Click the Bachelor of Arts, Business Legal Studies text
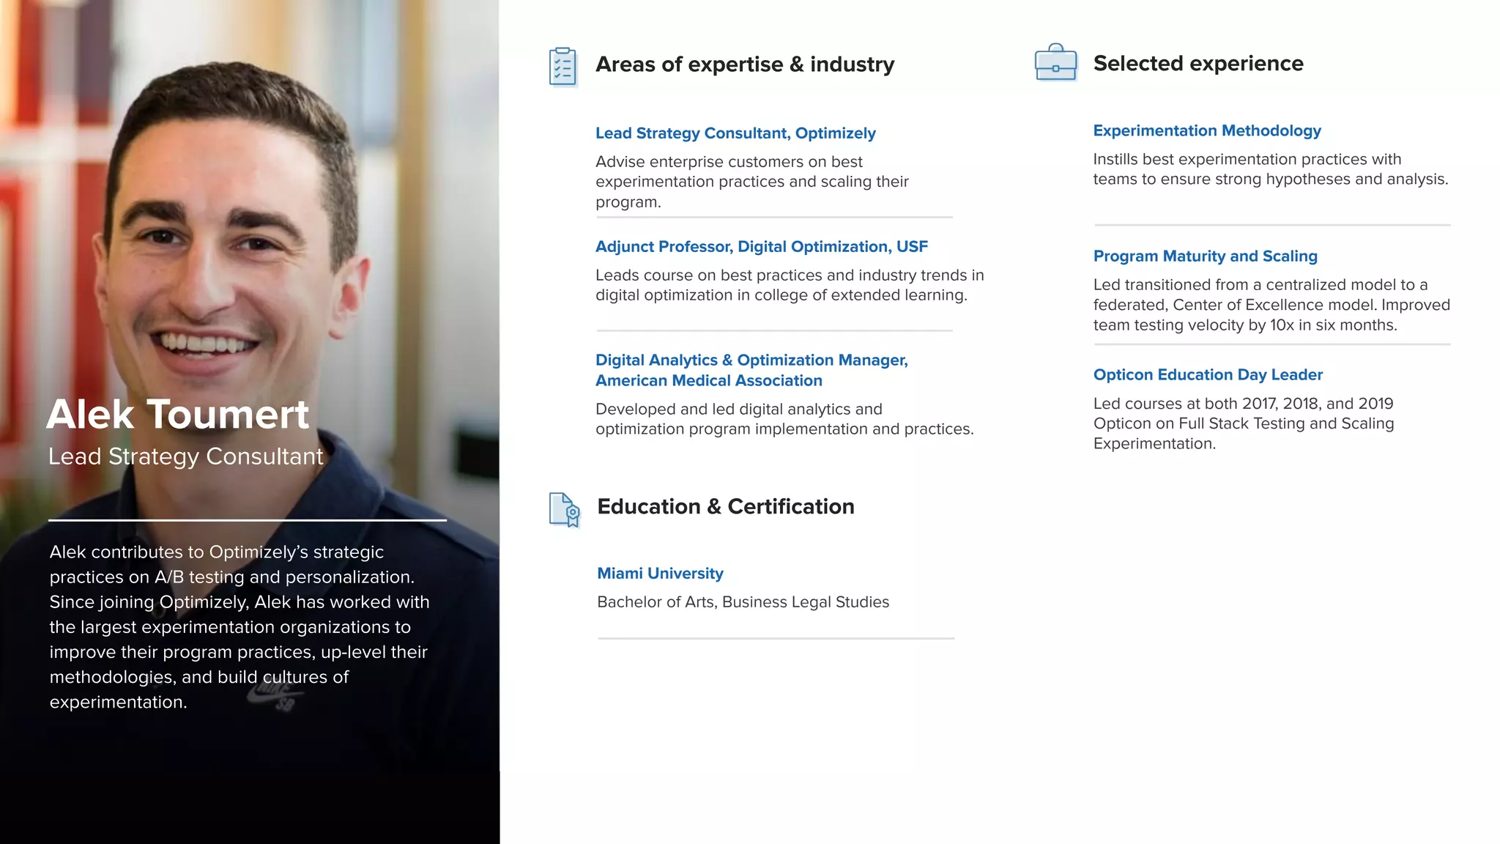 pos(743,602)
